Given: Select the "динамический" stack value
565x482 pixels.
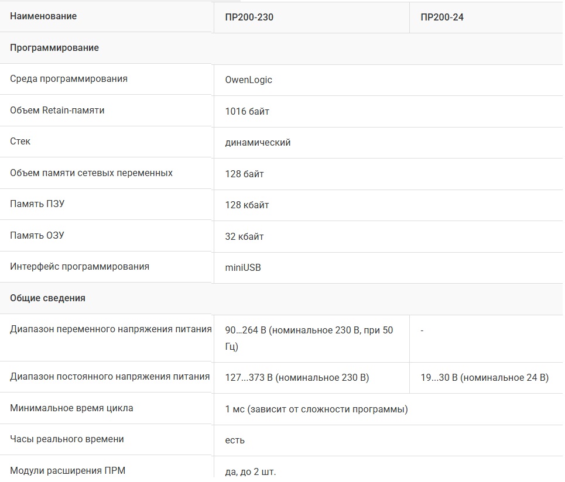Looking at the screenshot, I should (258, 142).
